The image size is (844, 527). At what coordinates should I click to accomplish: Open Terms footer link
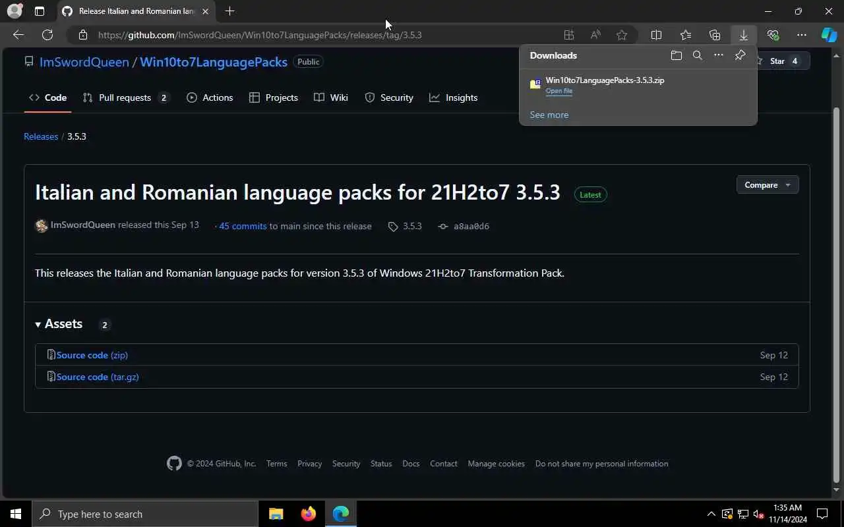click(x=276, y=464)
